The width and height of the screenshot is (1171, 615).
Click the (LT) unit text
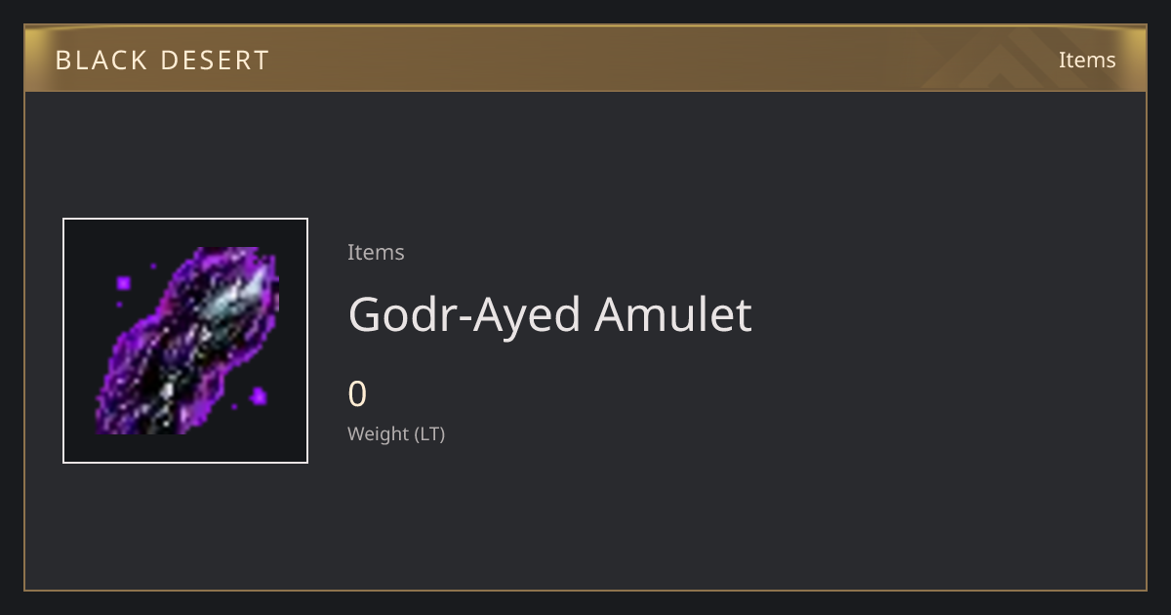point(429,434)
